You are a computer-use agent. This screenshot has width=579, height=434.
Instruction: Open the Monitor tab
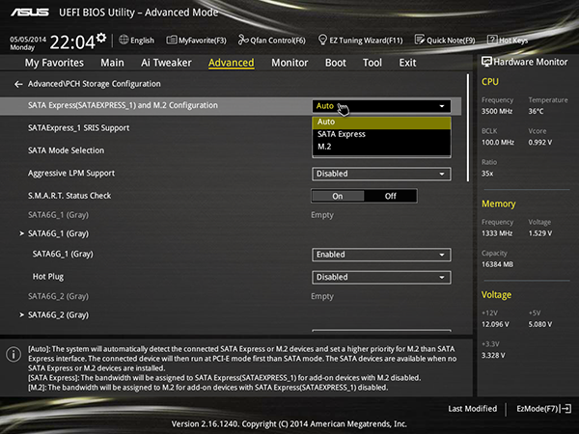click(x=289, y=63)
